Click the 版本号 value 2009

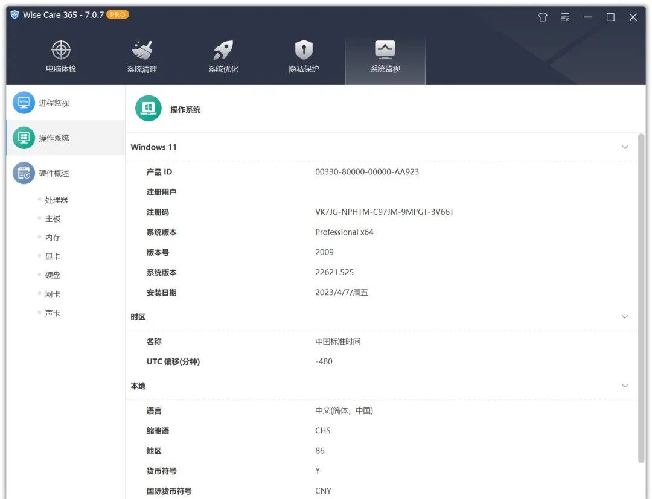coord(324,252)
